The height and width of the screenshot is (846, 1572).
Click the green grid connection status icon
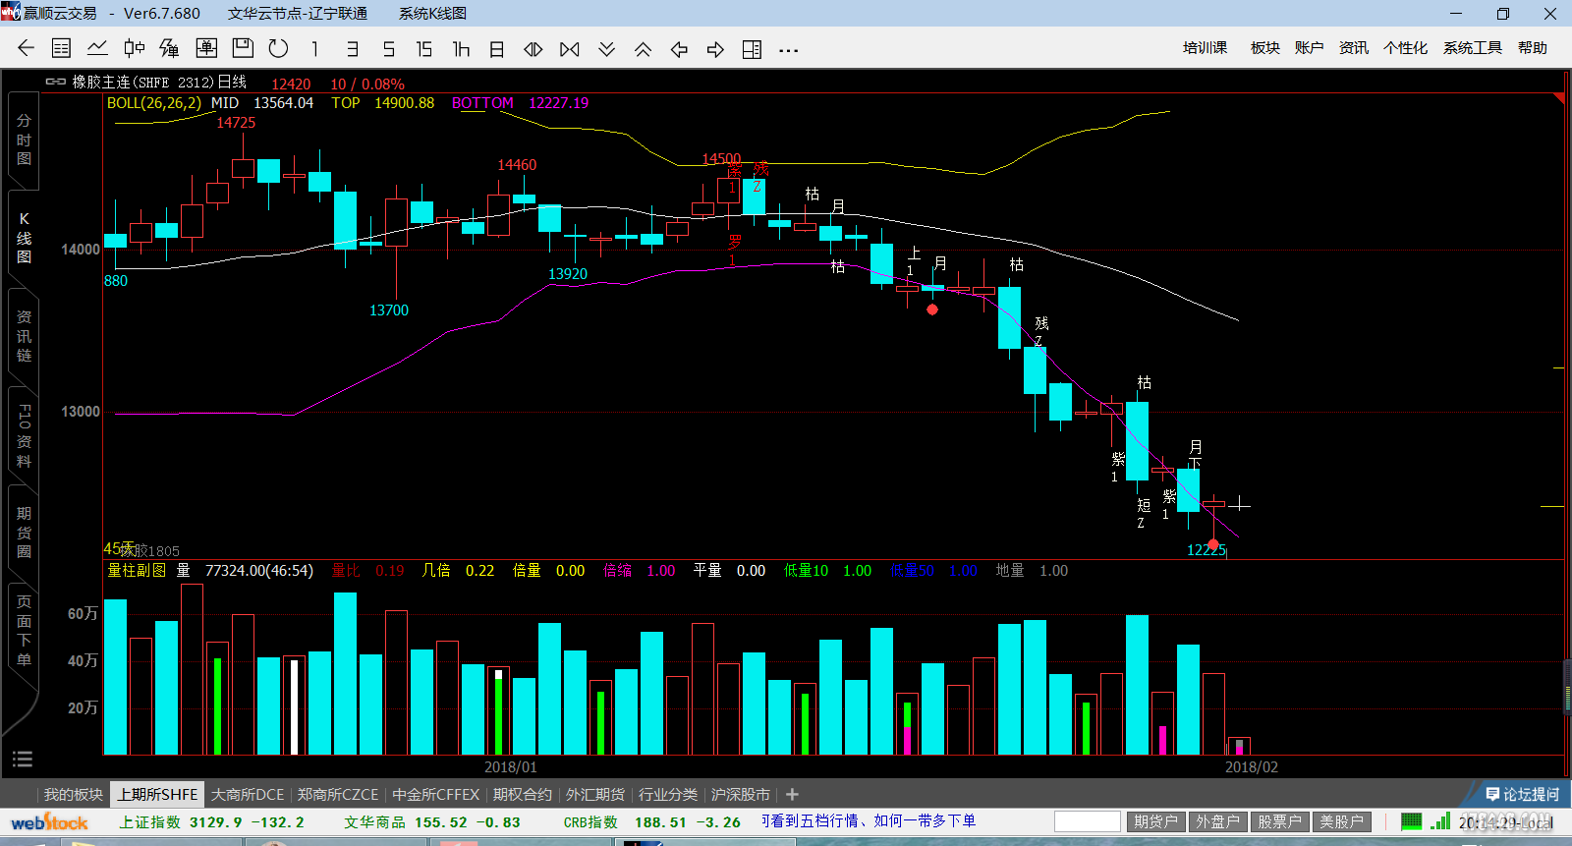pos(1411,821)
